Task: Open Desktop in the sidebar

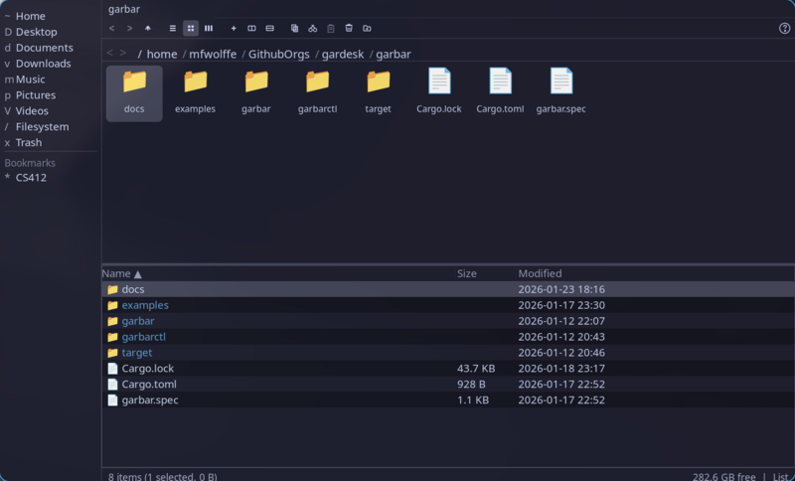Action: coord(36,32)
